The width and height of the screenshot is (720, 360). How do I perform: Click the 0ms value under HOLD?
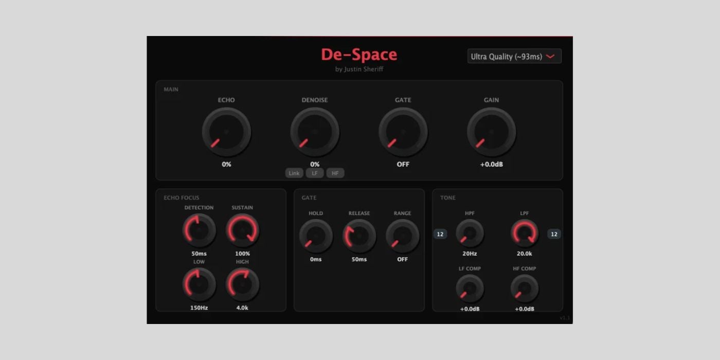tap(316, 259)
